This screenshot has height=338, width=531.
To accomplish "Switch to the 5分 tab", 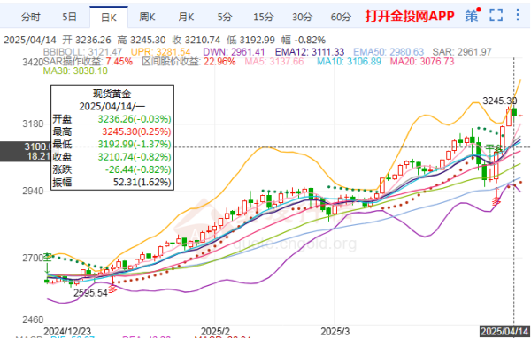I will [225, 17].
